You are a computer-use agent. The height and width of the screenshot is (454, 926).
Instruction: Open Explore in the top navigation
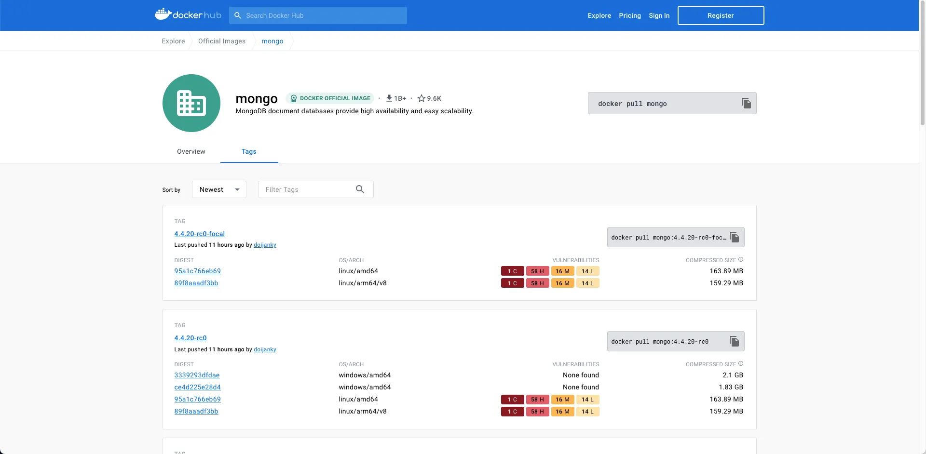(x=599, y=15)
